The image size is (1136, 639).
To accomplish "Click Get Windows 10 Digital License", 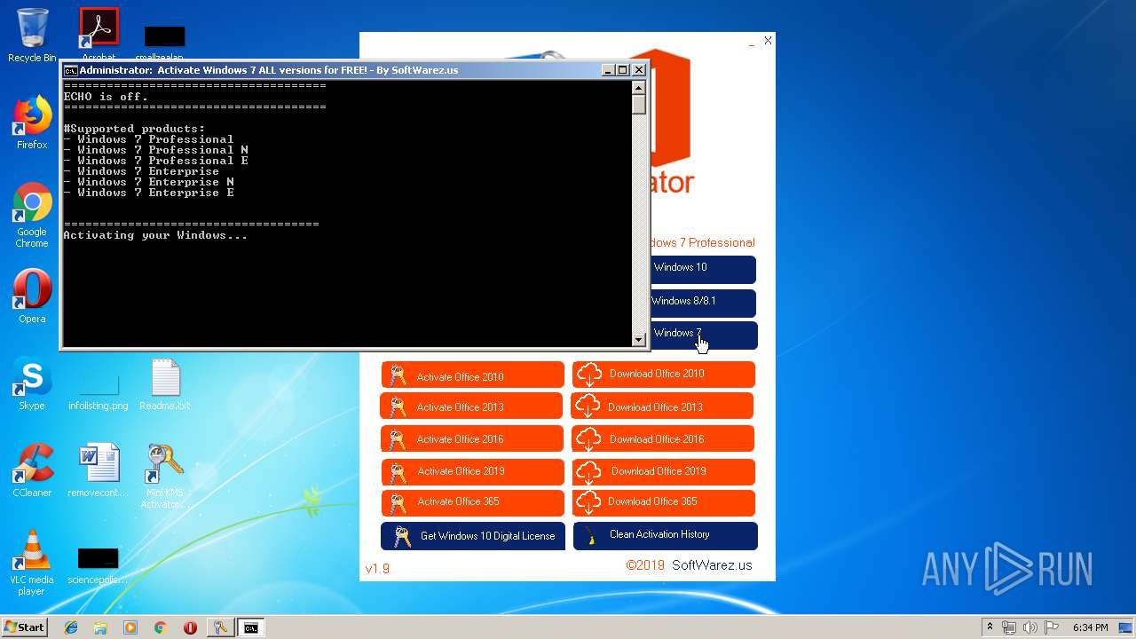I will click(x=473, y=536).
